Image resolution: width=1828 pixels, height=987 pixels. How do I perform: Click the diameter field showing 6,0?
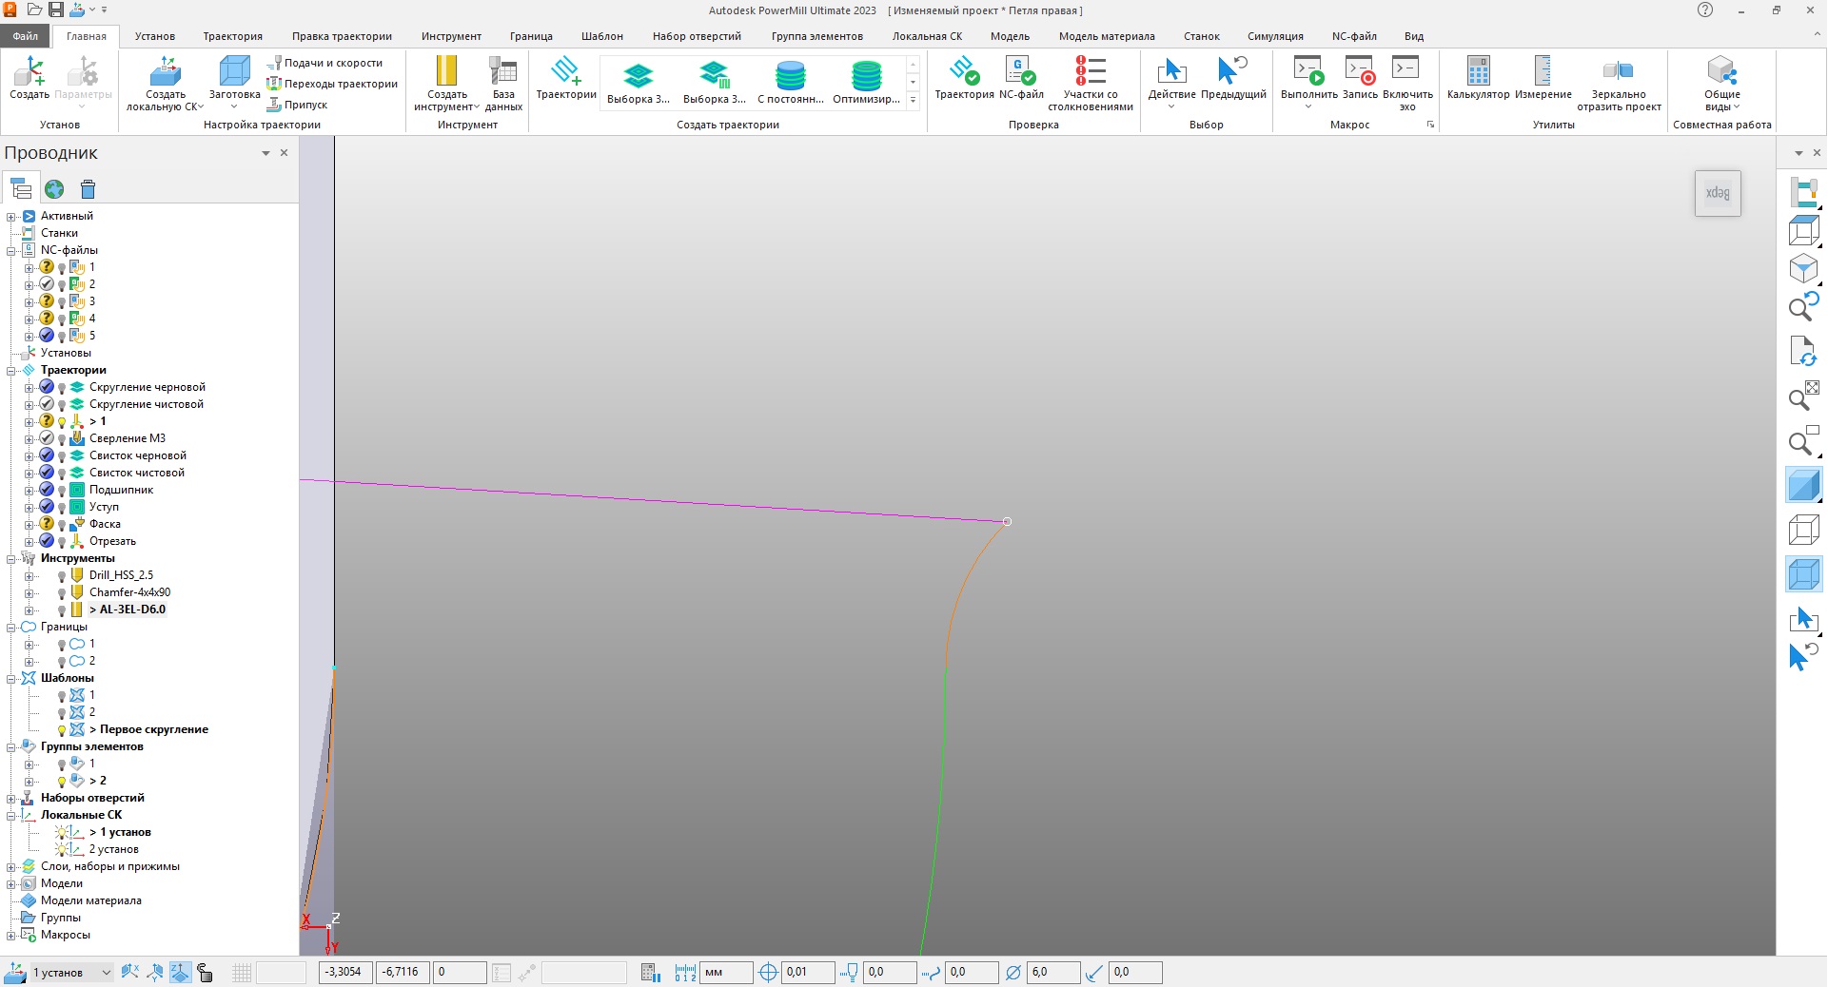pos(1053,972)
